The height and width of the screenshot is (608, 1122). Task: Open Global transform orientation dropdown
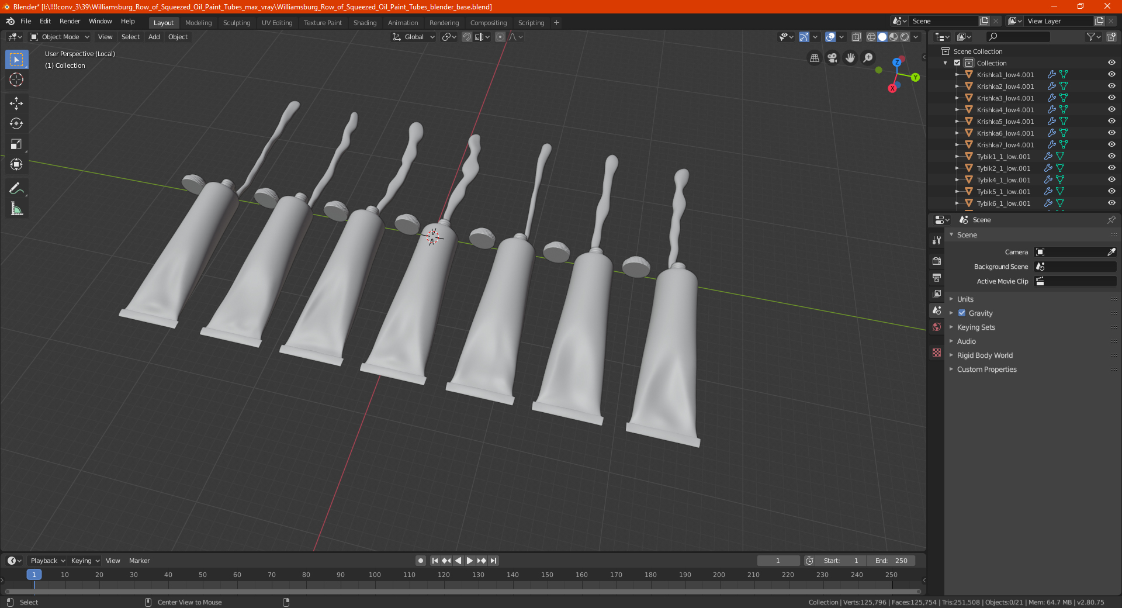point(414,37)
